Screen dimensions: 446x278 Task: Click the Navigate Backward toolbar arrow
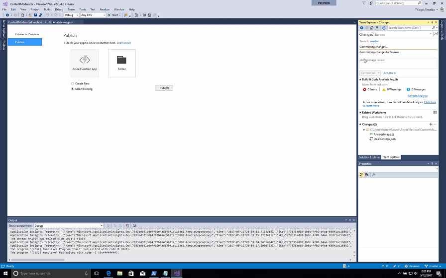7,15
